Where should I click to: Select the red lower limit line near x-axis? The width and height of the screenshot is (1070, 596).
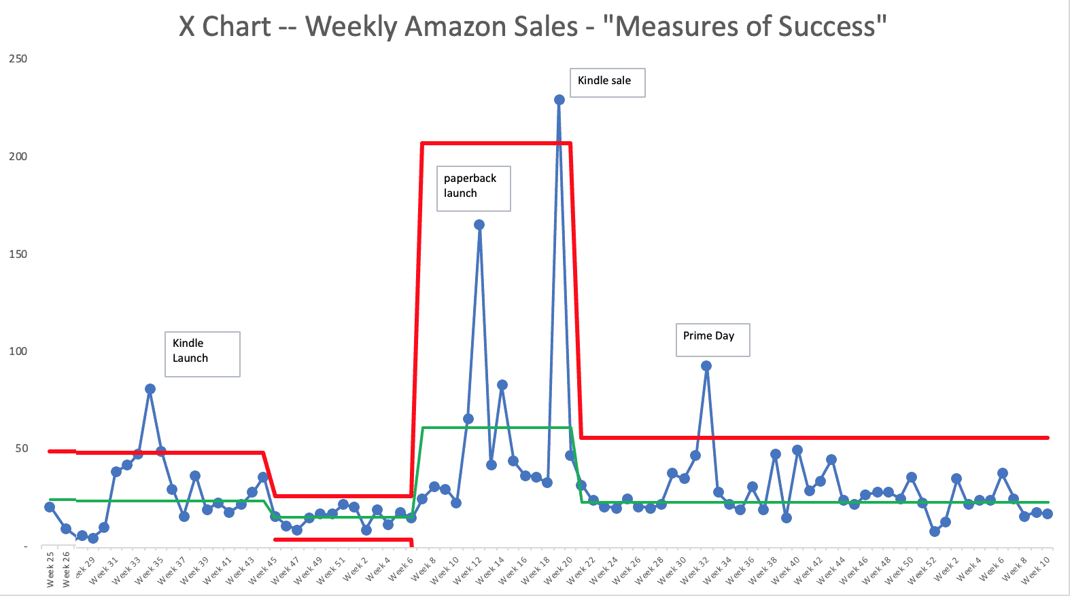pyautogui.click(x=343, y=540)
